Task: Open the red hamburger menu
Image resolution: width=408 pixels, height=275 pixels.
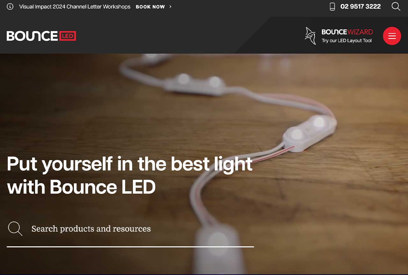Action: point(392,36)
